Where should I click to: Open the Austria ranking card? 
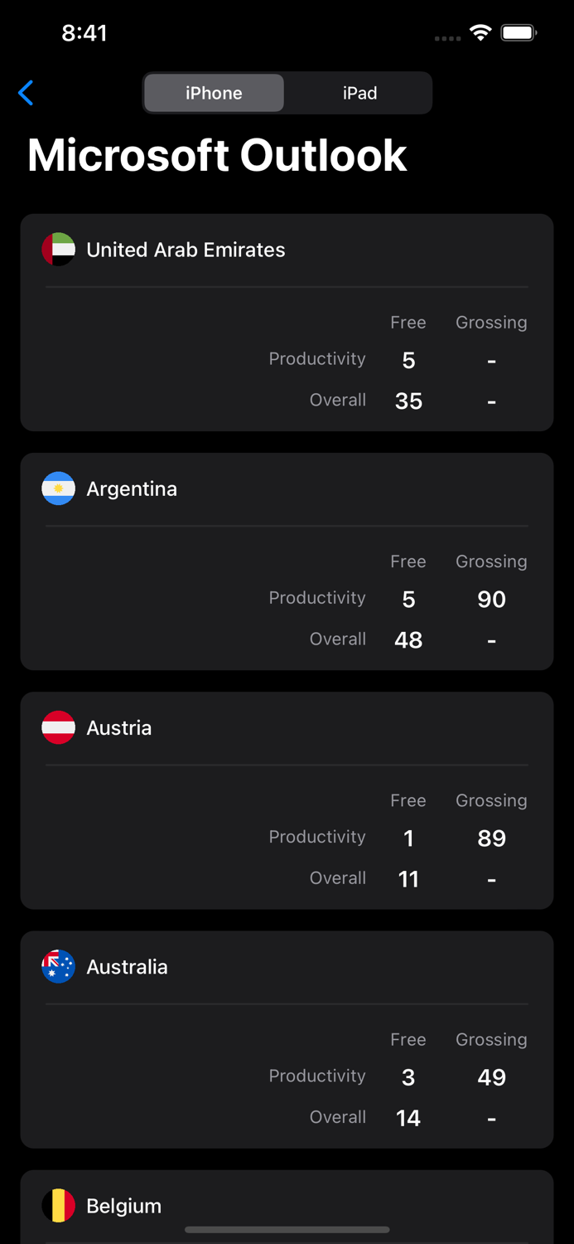pyautogui.click(x=287, y=799)
